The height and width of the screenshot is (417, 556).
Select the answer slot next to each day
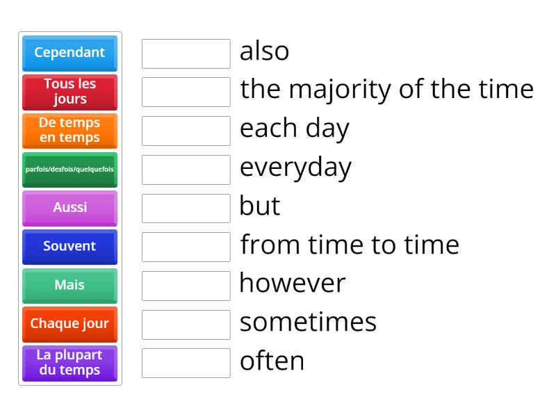coord(186,130)
